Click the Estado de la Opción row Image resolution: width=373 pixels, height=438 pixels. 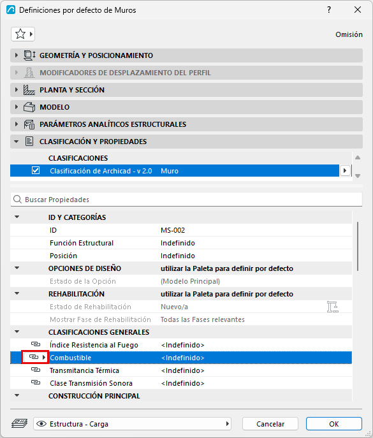[181, 281]
